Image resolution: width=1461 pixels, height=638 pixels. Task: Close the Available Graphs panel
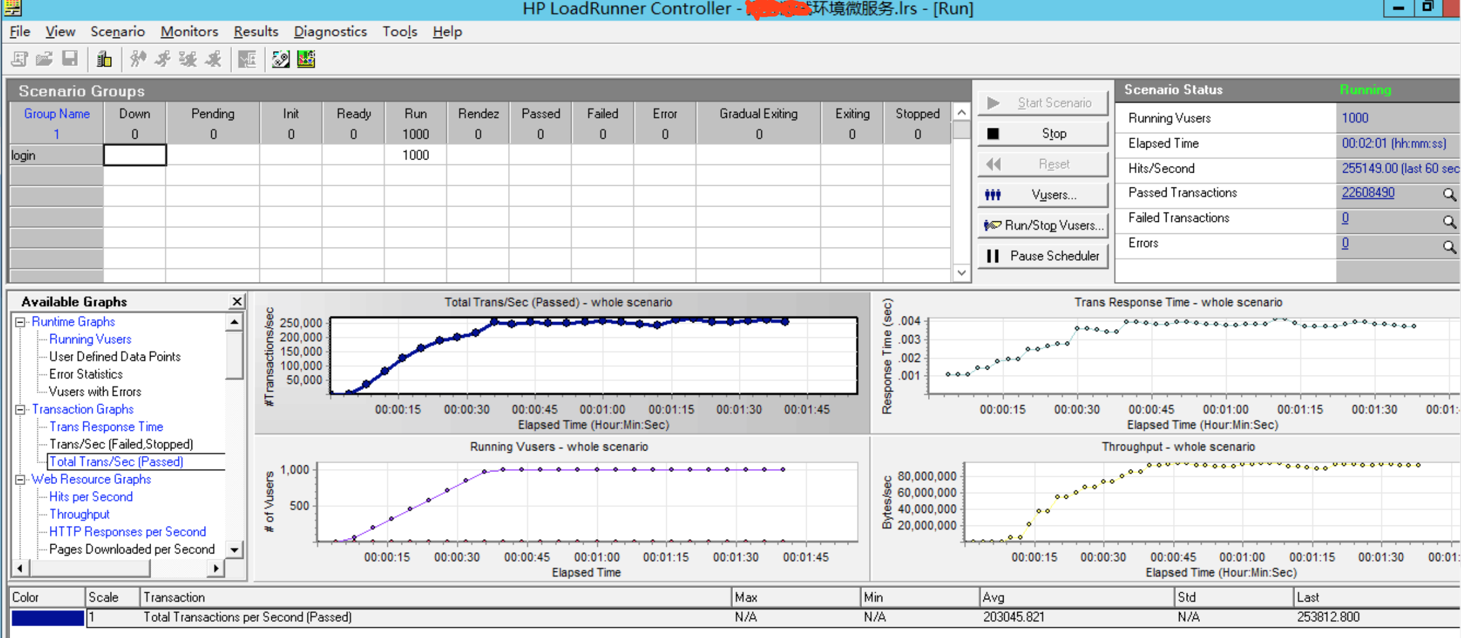[x=237, y=302]
